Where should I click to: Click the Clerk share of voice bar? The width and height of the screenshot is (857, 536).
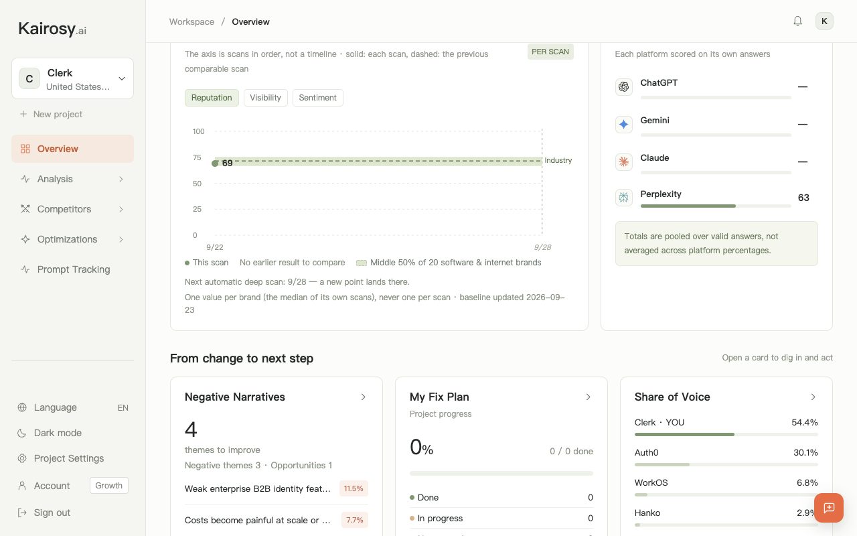point(726,434)
